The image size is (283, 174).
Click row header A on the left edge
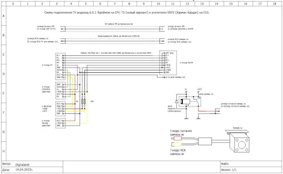pyautogui.click(x=4, y=16)
